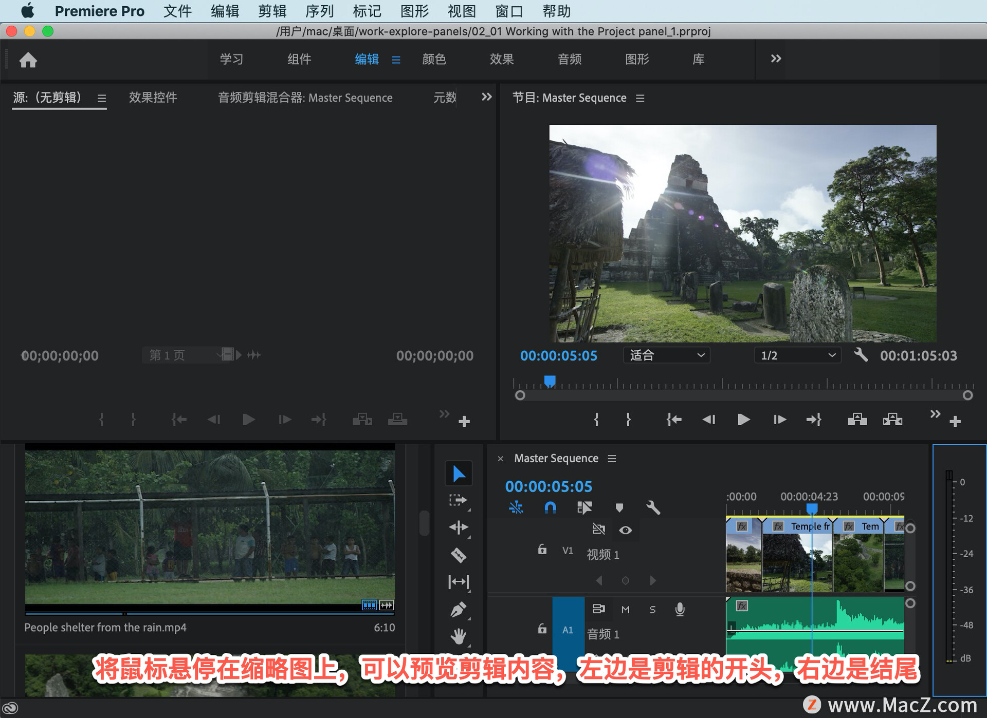Step forward one frame in Program monitor
The height and width of the screenshot is (718, 987).
pos(779,420)
